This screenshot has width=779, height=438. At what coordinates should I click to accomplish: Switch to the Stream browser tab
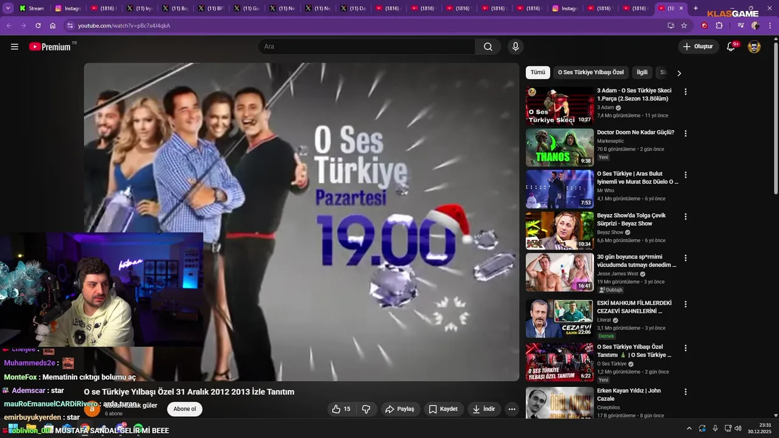(32, 9)
